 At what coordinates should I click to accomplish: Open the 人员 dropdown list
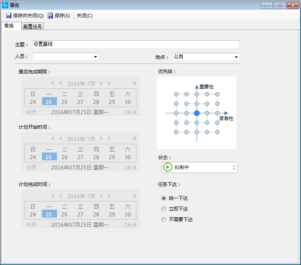tap(95, 57)
